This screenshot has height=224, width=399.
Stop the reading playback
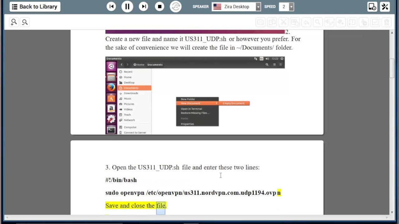pos(160,7)
